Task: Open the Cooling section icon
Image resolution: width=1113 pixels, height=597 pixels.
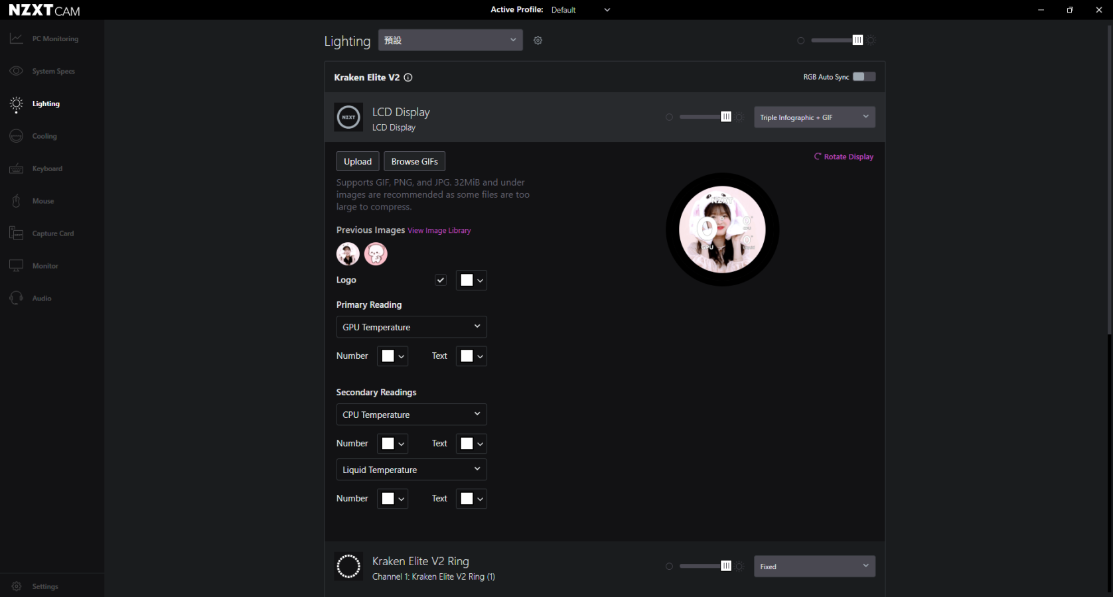Action: (17, 136)
